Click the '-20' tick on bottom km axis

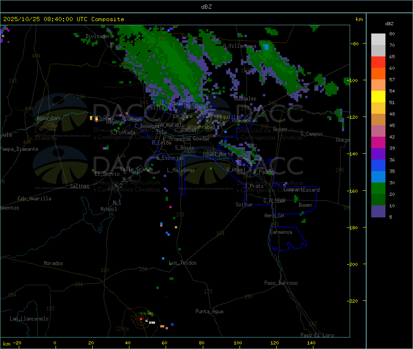(x=17, y=343)
